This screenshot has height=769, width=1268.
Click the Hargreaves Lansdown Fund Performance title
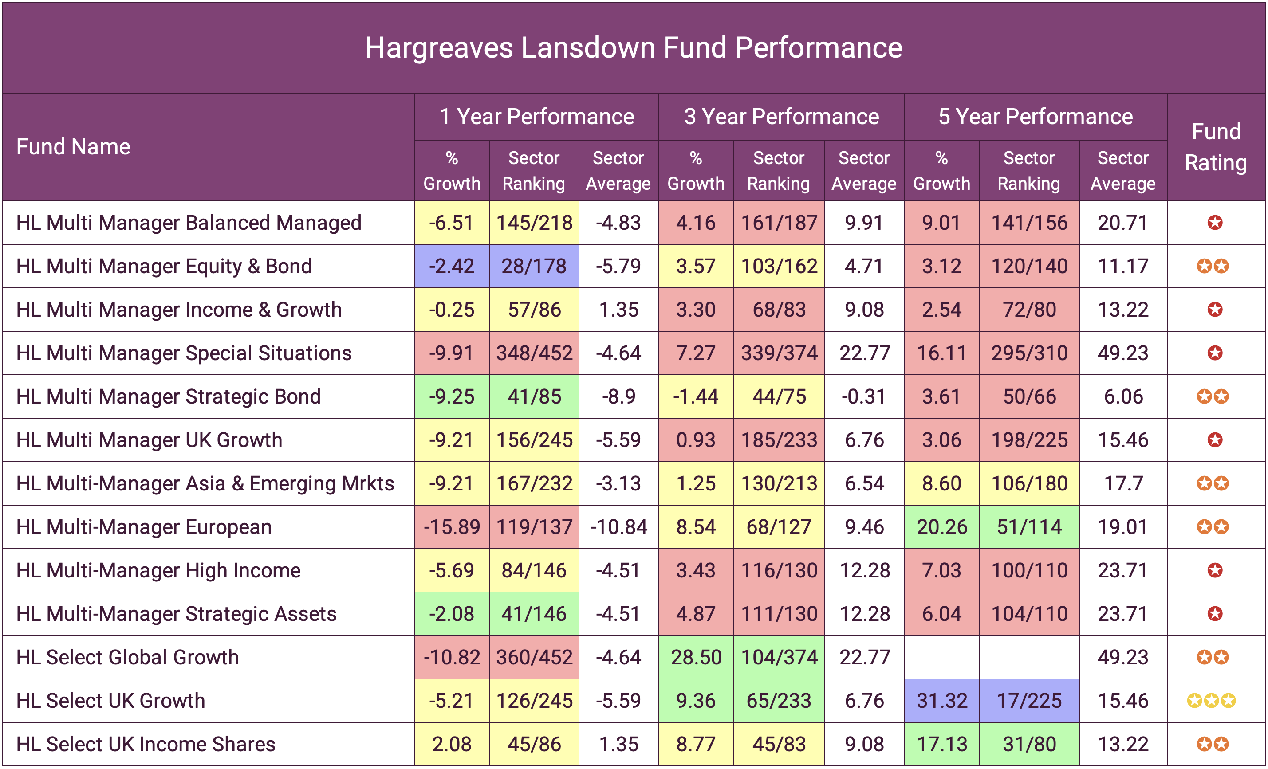633,48
